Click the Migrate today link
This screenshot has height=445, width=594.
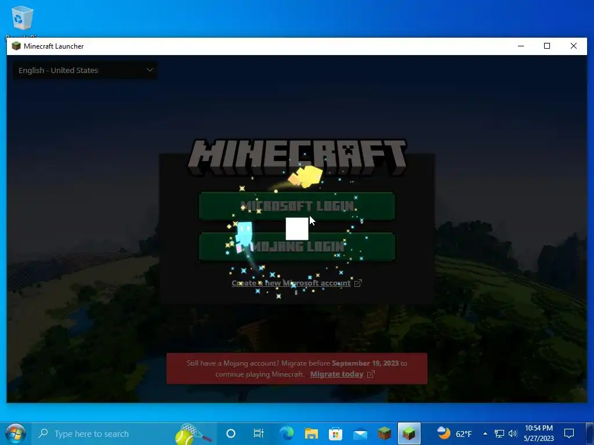point(337,374)
